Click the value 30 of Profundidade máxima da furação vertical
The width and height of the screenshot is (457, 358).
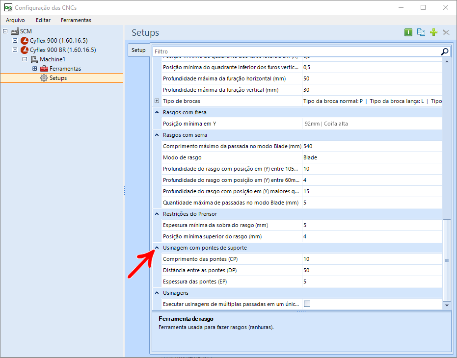[x=306, y=90]
